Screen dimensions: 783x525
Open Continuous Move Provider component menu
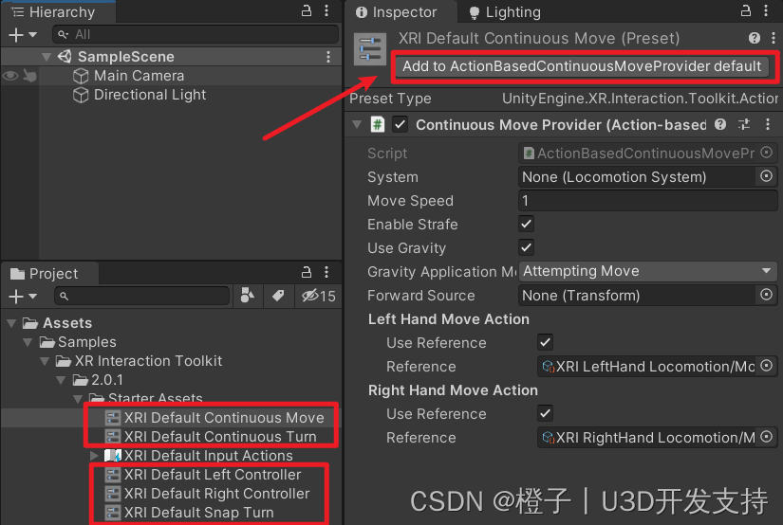768,125
